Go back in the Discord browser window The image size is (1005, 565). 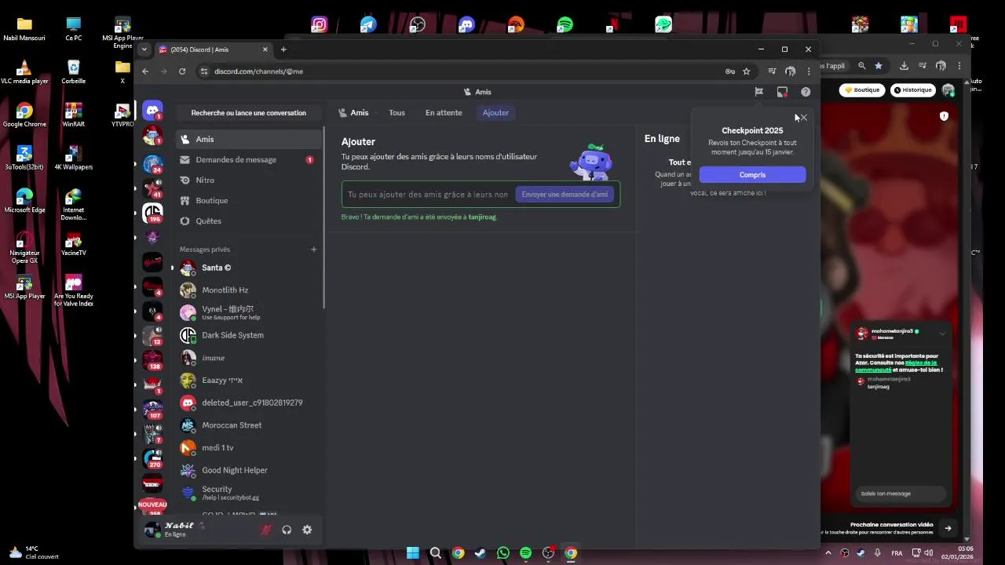coord(145,71)
